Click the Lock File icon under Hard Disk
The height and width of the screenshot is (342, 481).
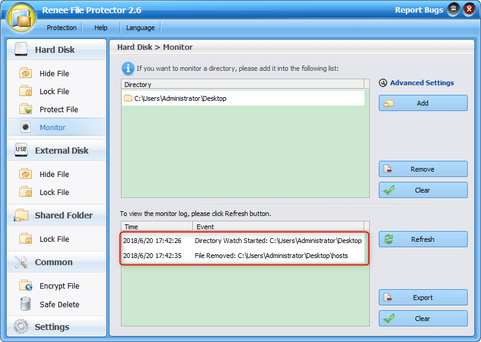(x=25, y=91)
